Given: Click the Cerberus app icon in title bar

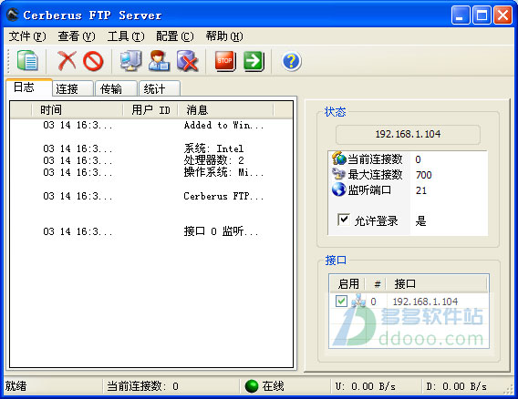Looking at the screenshot, I should 13,15.
